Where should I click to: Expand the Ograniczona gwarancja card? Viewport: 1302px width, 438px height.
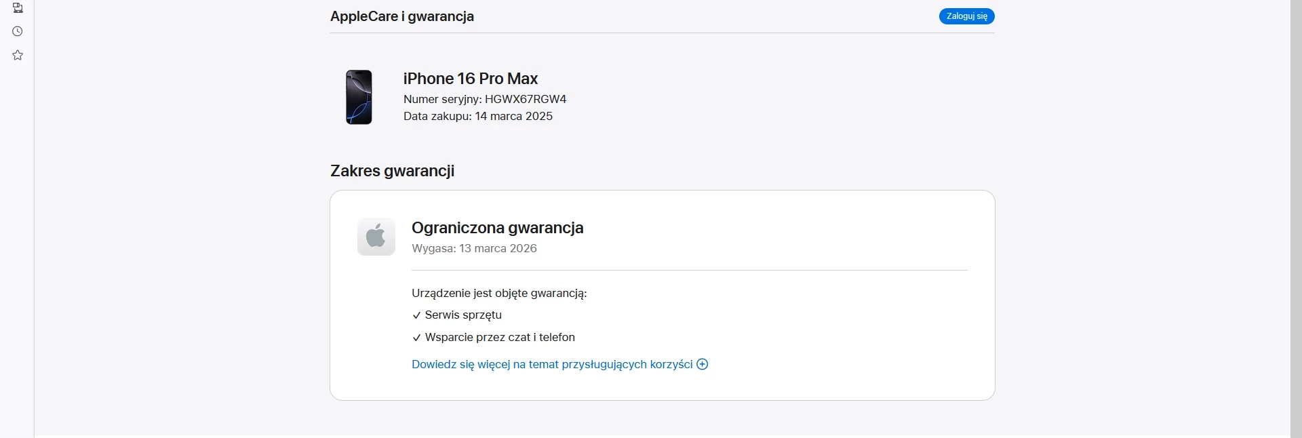497,228
